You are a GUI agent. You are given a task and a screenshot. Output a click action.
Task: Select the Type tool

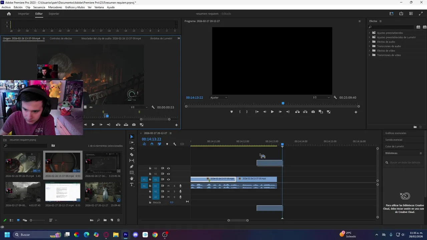[131, 185]
